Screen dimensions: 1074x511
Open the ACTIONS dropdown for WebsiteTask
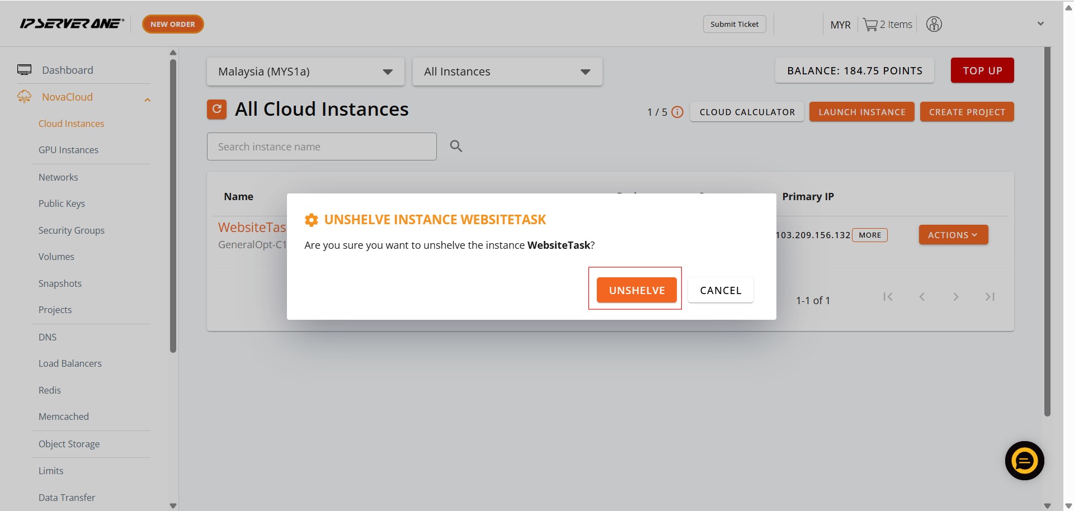point(953,235)
